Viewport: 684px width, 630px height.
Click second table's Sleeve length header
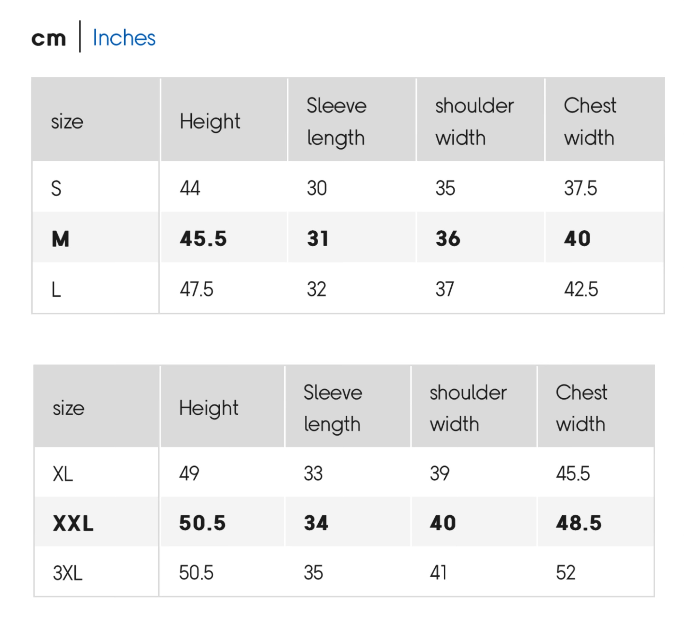[333, 408]
